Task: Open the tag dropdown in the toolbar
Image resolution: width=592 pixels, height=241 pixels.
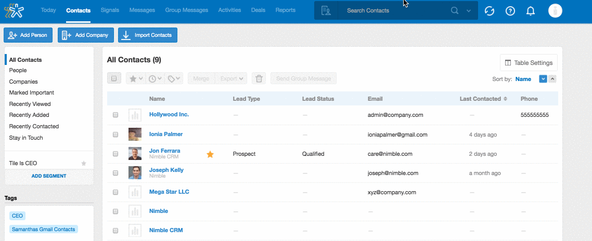Action: [x=175, y=78]
